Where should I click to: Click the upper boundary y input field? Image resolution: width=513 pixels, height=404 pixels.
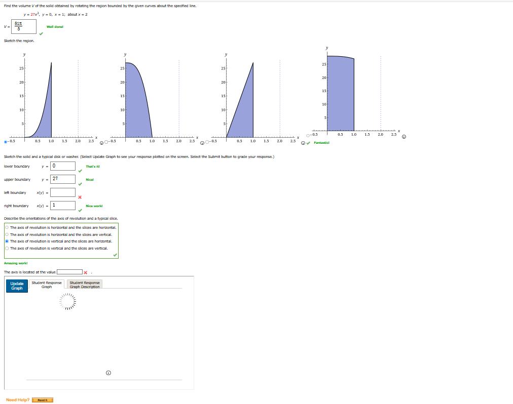[x=63, y=179]
